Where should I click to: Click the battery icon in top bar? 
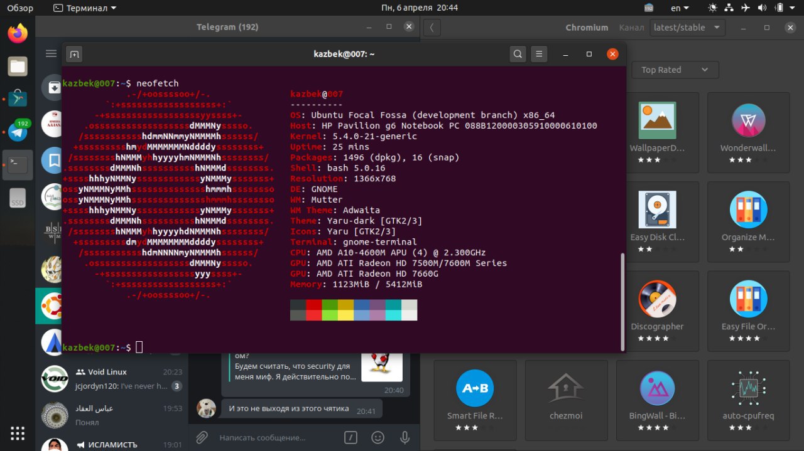click(x=778, y=8)
